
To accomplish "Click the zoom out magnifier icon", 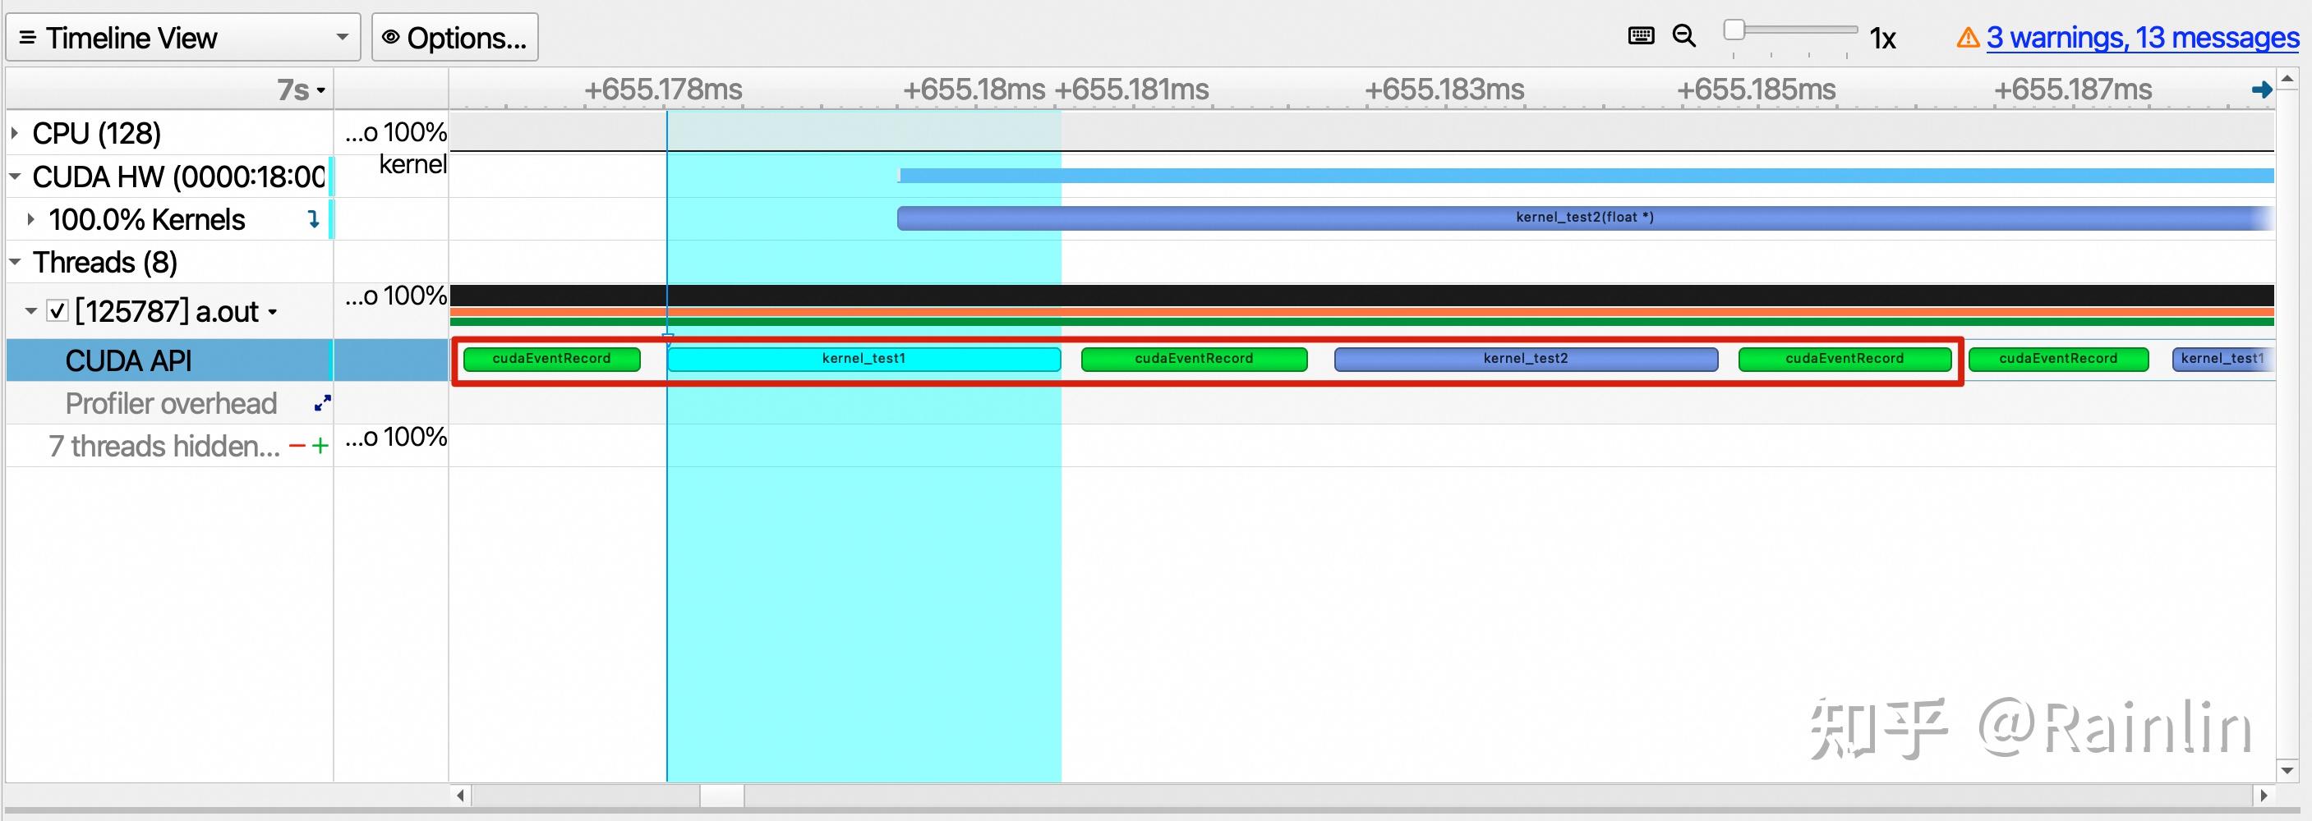I will click(x=1683, y=36).
